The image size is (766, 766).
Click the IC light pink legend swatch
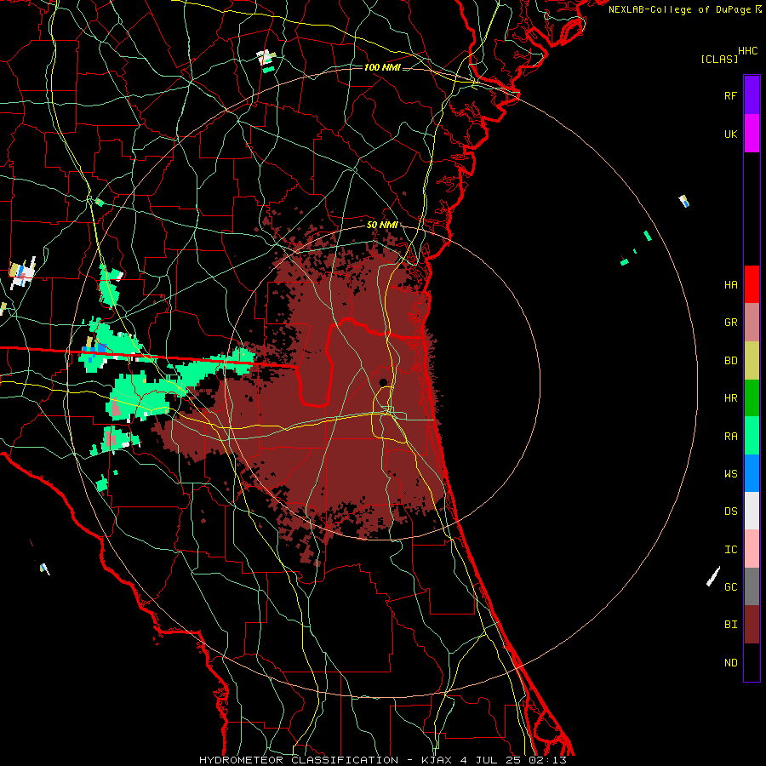tap(752, 549)
